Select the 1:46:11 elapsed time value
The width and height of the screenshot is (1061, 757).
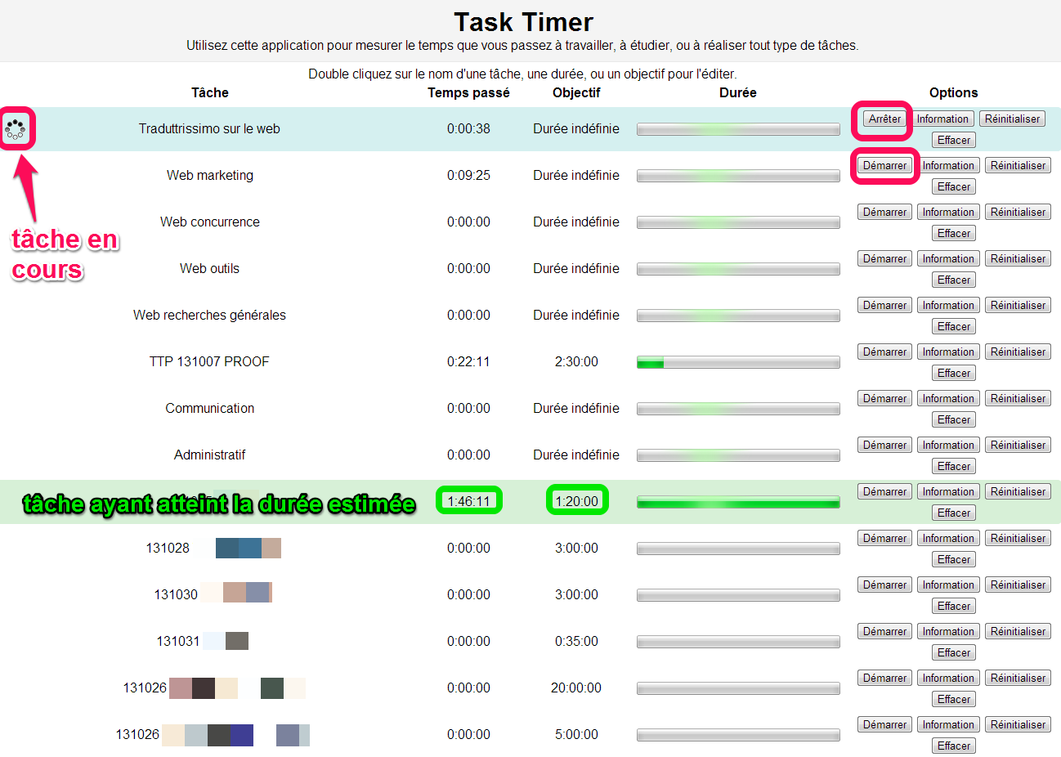(x=469, y=502)
